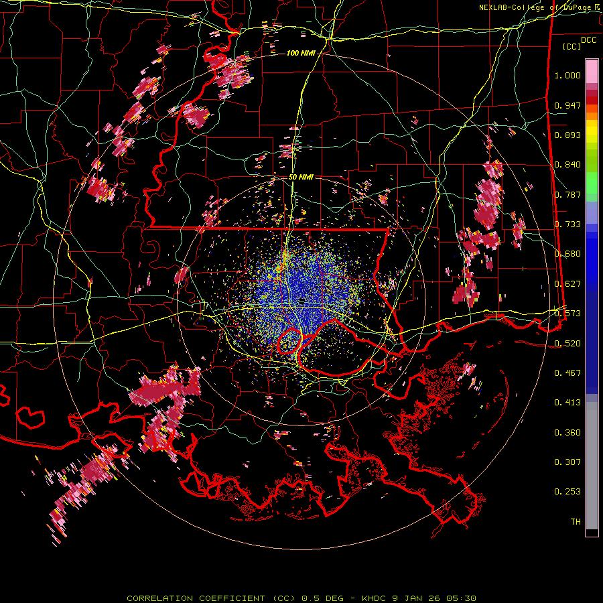
Task: Select the 0.253 scale value
Action: [x=567, y=492]
